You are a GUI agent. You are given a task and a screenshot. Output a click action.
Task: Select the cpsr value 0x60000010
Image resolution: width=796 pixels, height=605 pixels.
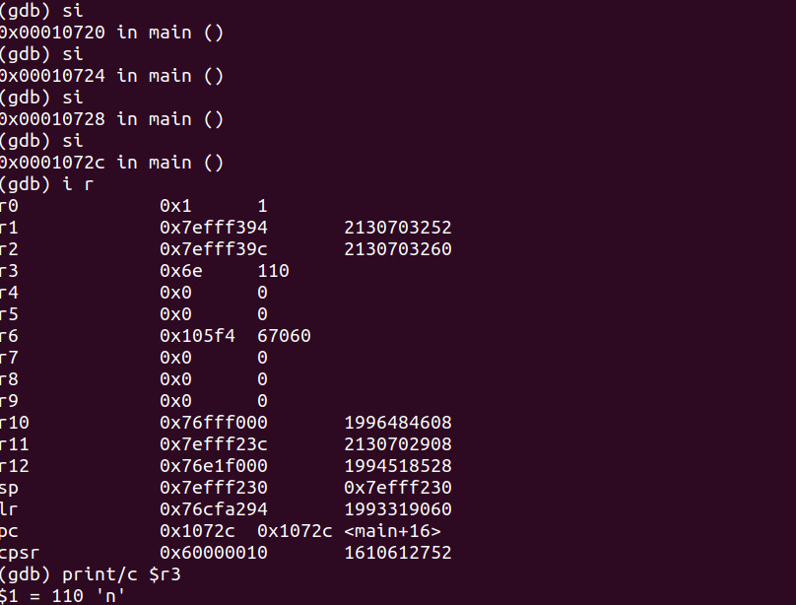(x=214, y=553)
